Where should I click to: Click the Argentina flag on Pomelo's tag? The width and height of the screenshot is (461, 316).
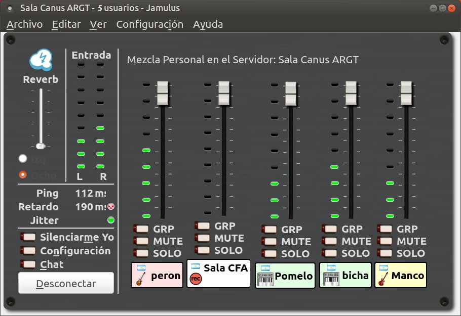pyautogui.click(x=265, y=268)
